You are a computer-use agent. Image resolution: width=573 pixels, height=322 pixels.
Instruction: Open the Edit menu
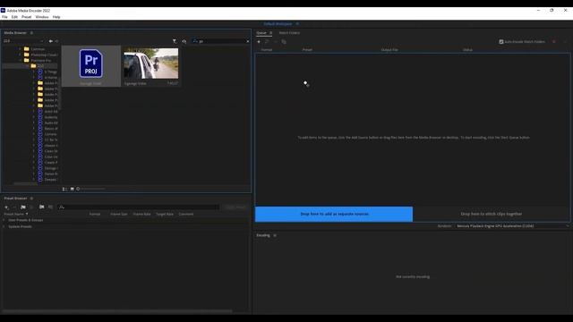click(14, 17)
